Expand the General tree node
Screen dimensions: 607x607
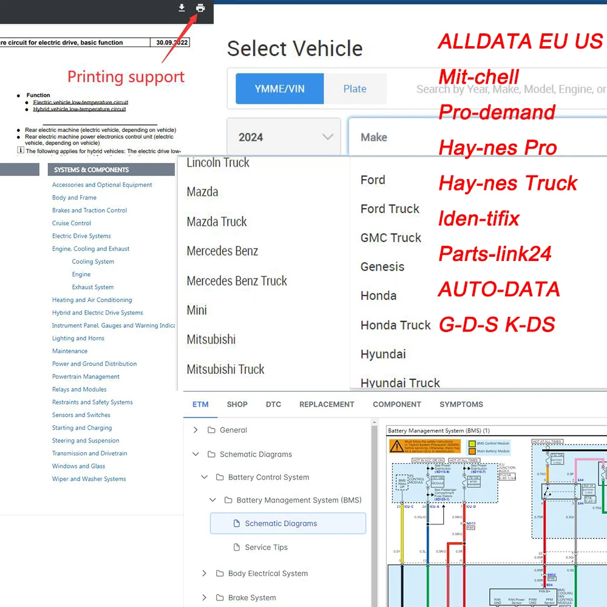click(195, 430)
